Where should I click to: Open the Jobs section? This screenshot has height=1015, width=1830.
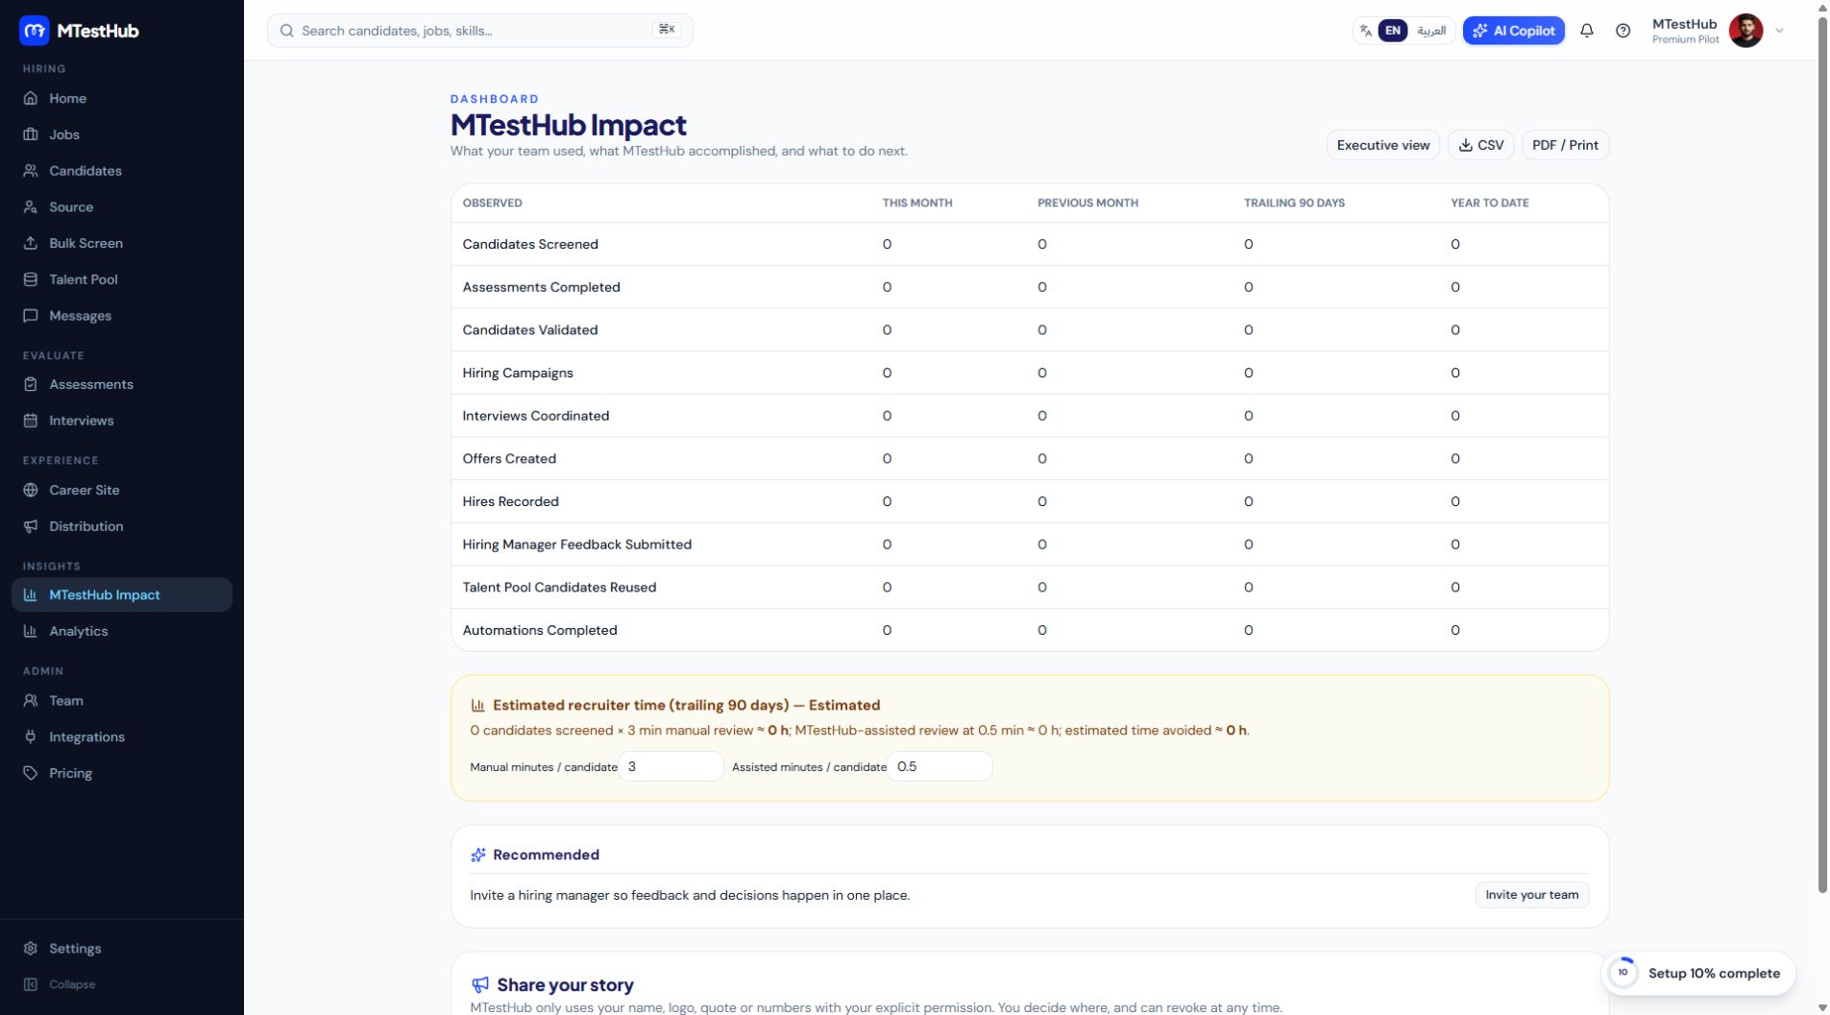(x=122, y=134)
